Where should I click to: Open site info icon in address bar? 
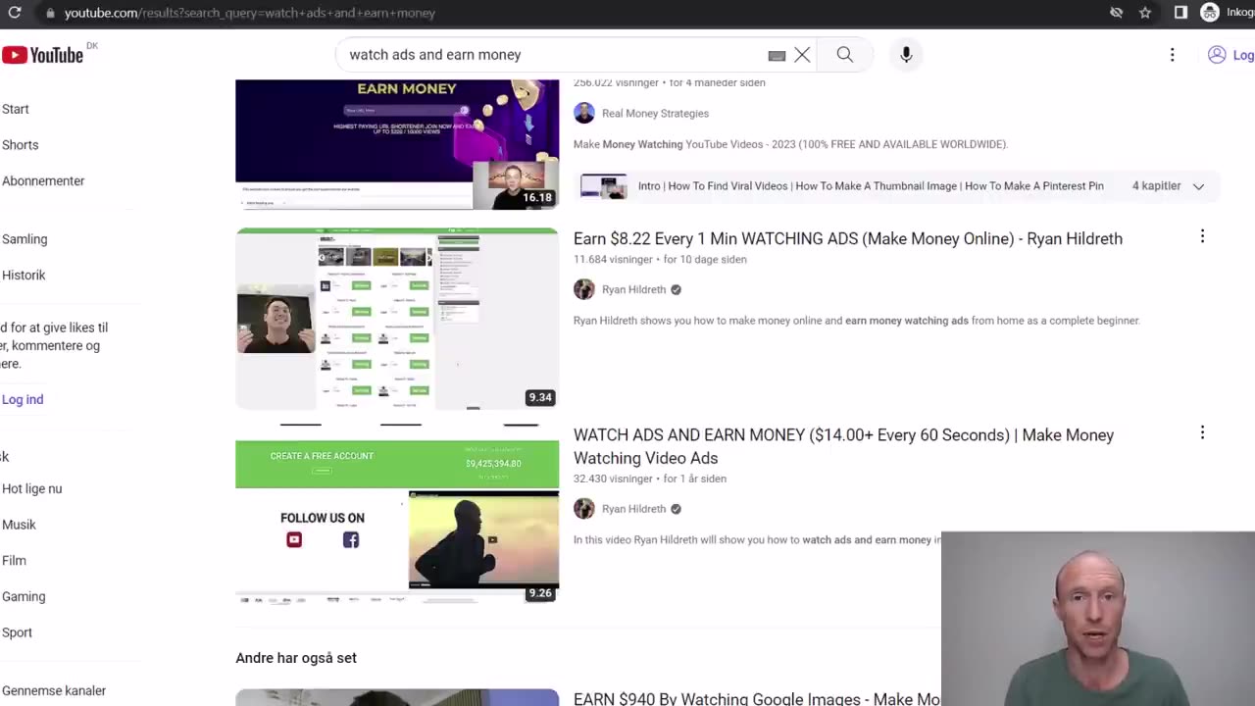[x=49, y=13]
